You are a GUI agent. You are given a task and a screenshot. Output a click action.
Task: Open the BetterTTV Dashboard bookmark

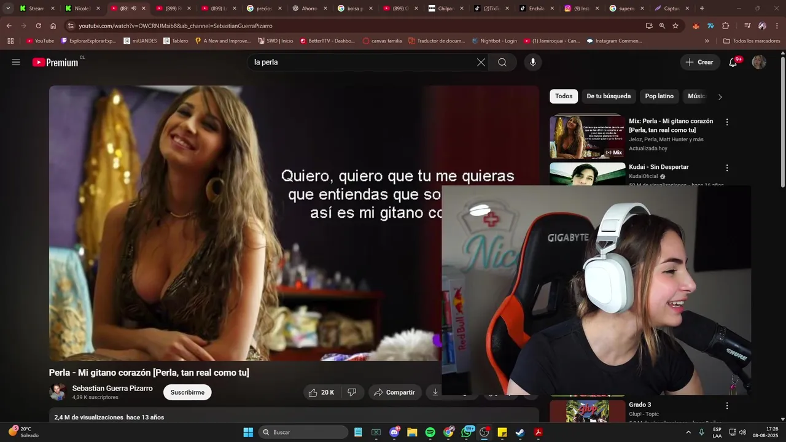pos(328,41)
